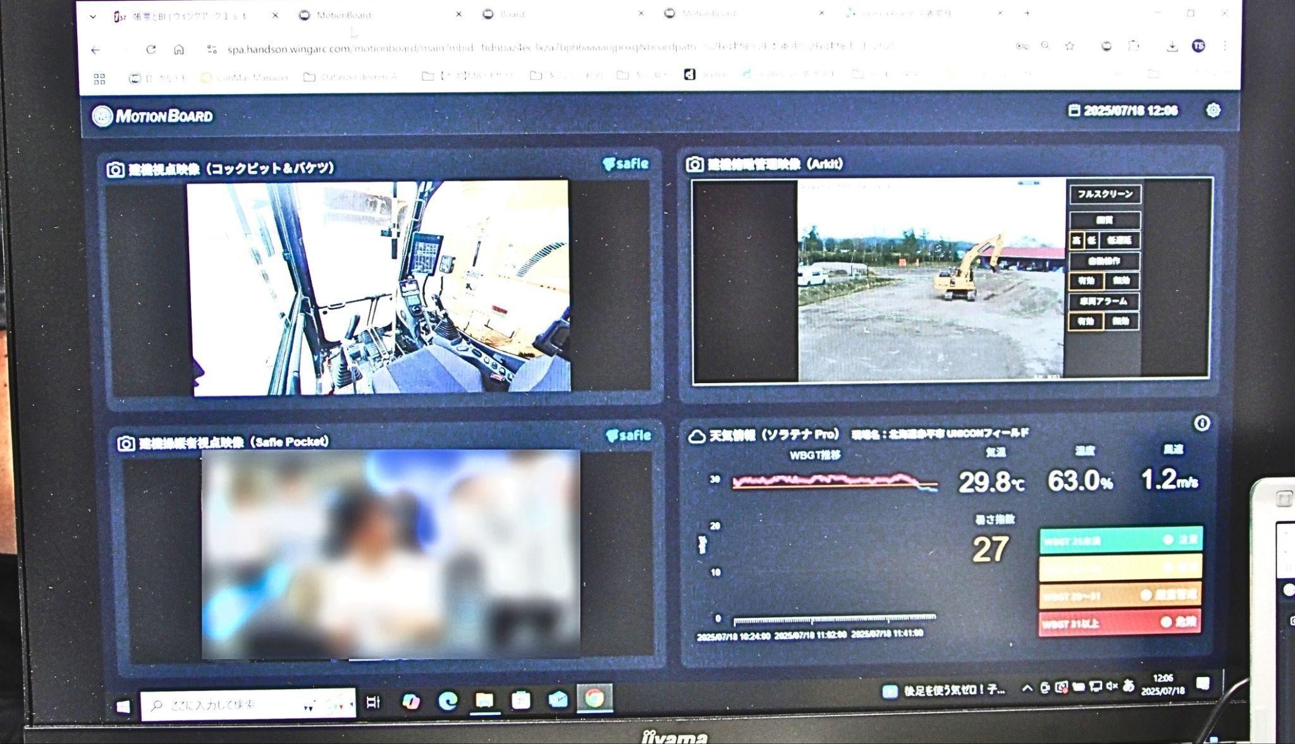Open the tab search dropdown arrow
1295x744 pixels.
93,16
